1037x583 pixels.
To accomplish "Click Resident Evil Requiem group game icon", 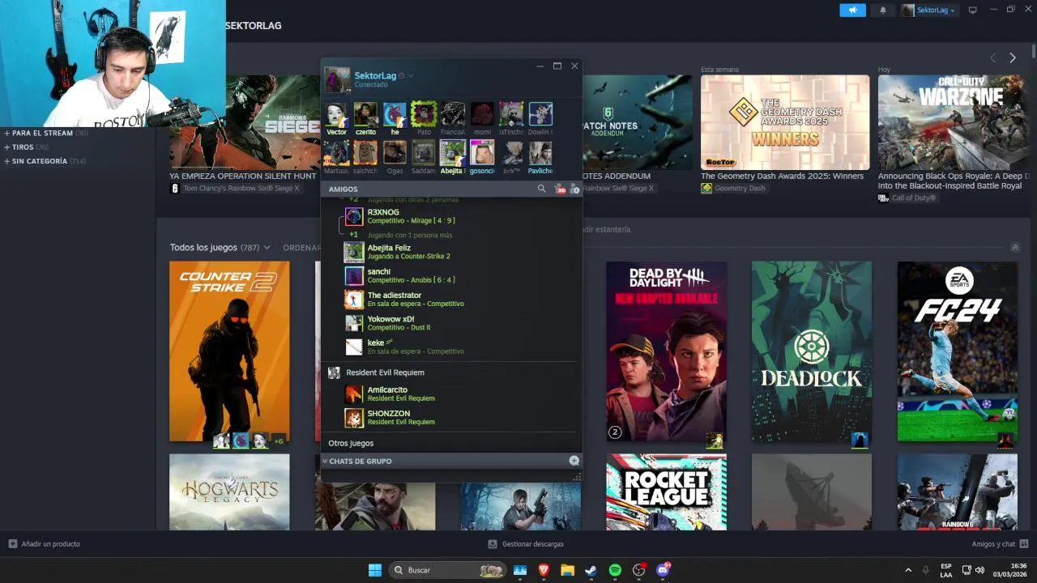I will pyautogui.click(x=334, y=372).
